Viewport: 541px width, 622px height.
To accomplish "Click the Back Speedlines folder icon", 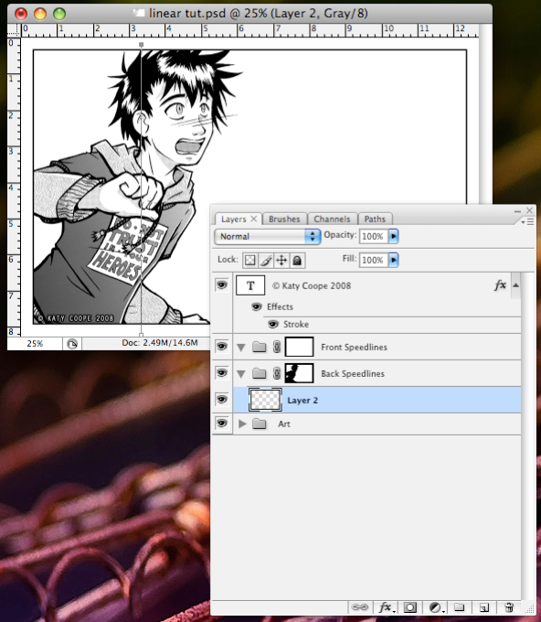I will point(260,373).
